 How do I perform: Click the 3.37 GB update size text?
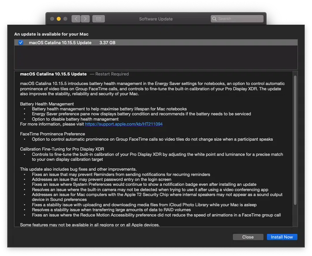pos(107,43)
